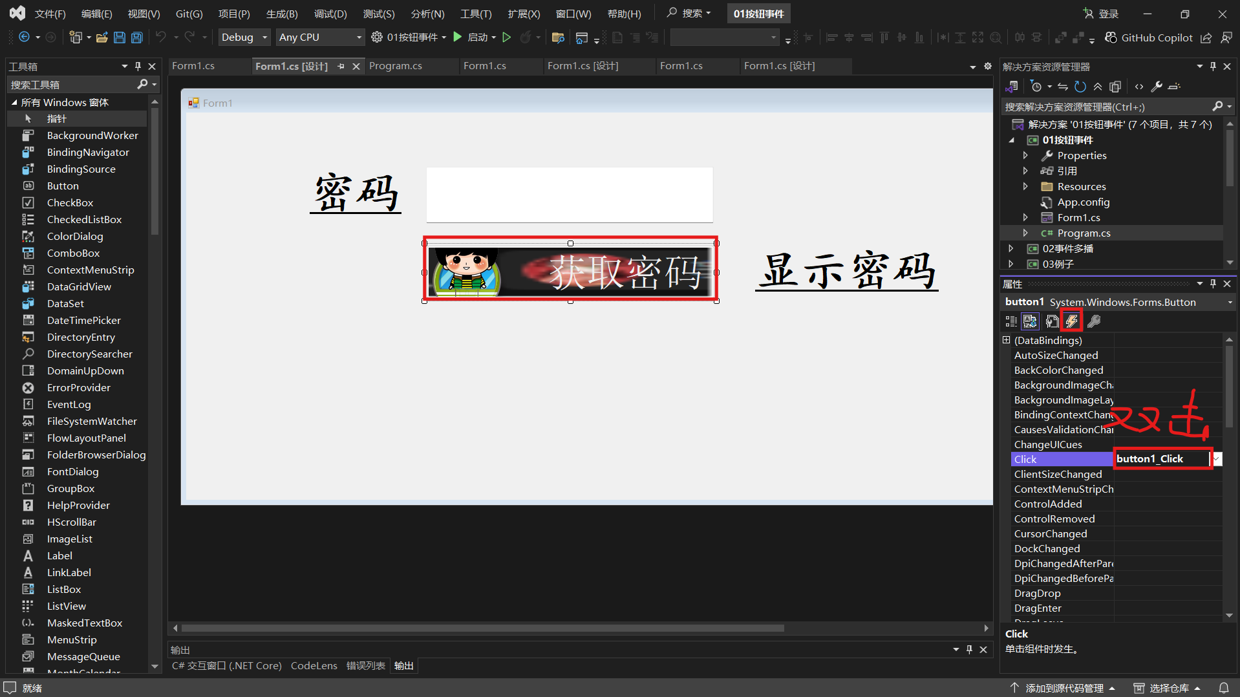Screen dimensions: 1240x697
Task: Toggle pin on the Output panel
Action: coord(969,649)
